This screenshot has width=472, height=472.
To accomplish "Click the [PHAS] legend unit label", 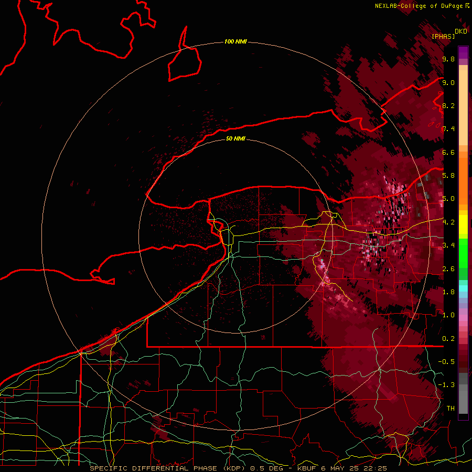I will click(x=443, y=36).
